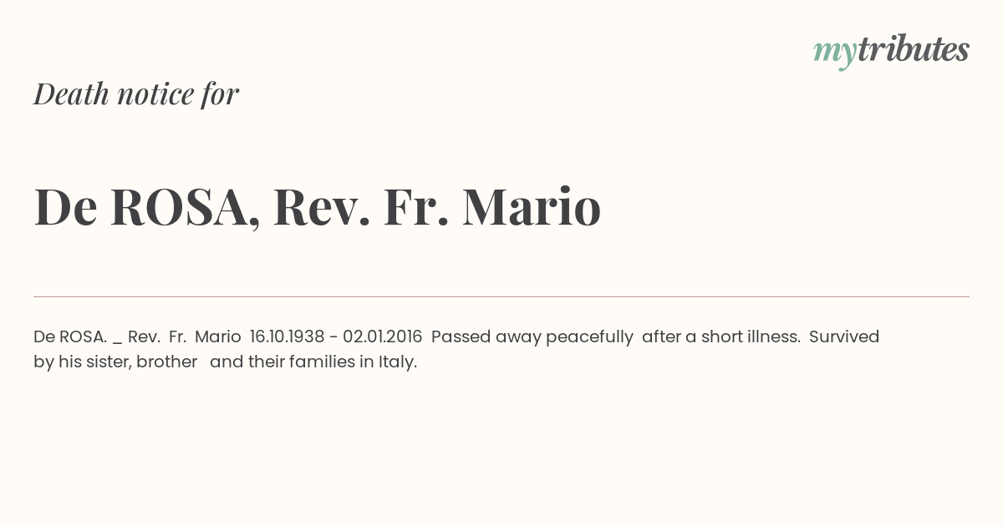The height and width of the screenshot is (526, 1003).
Task: Click the heading 'De ROSA, Rev. Fr. Mario'
Action: 318,207
